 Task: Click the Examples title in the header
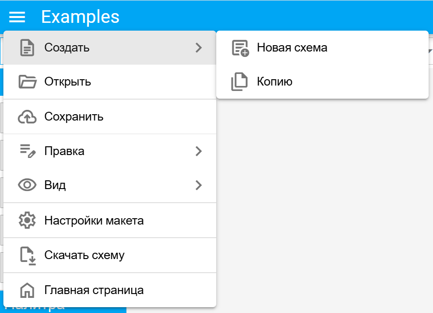pos(80,17)
